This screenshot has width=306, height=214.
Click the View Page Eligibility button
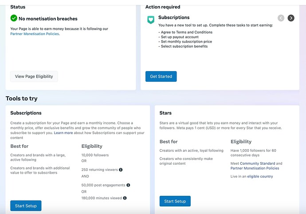click(x=34, y=76)
